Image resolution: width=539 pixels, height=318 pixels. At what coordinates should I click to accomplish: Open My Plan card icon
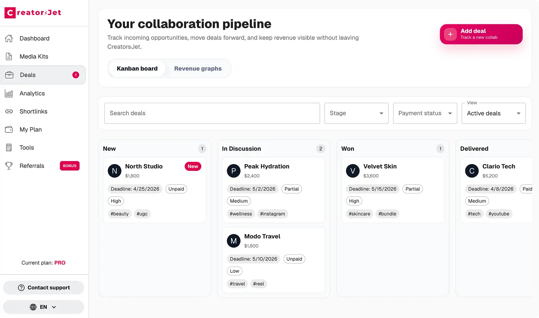coord(9,129)
